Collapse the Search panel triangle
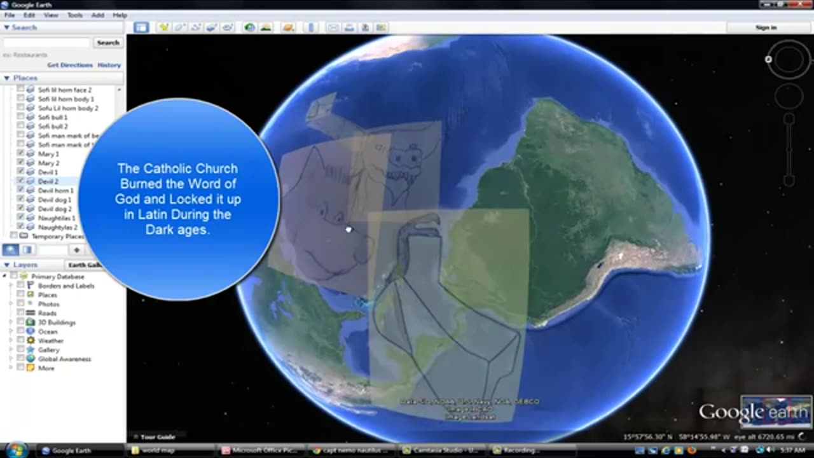 [6, 27]
